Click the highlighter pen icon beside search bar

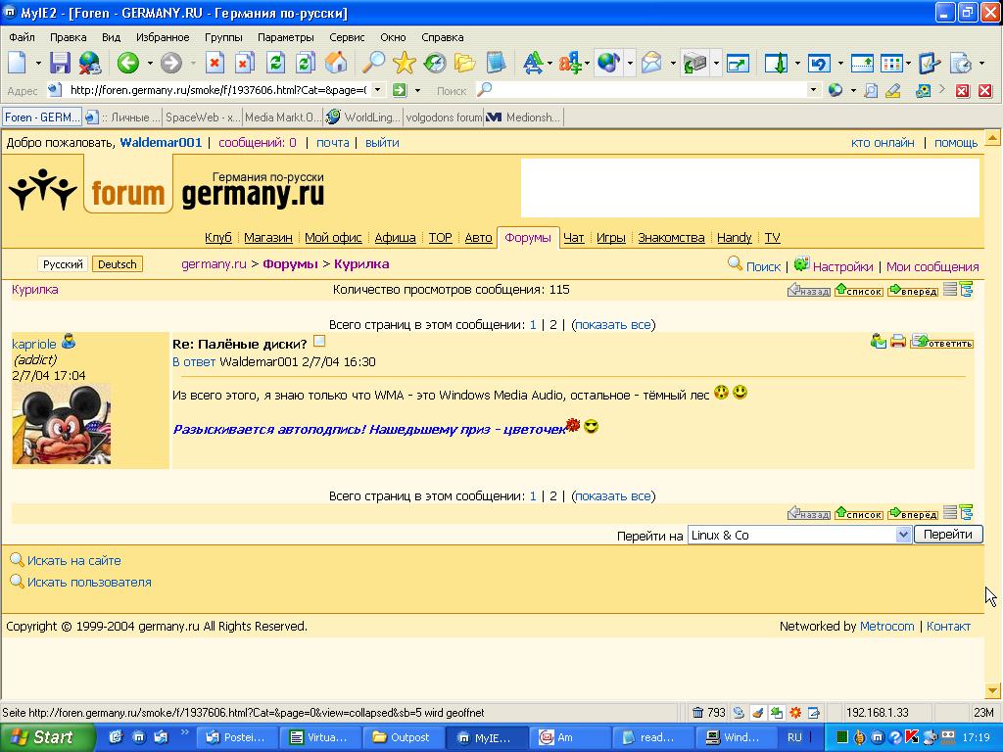pos(893,91)
